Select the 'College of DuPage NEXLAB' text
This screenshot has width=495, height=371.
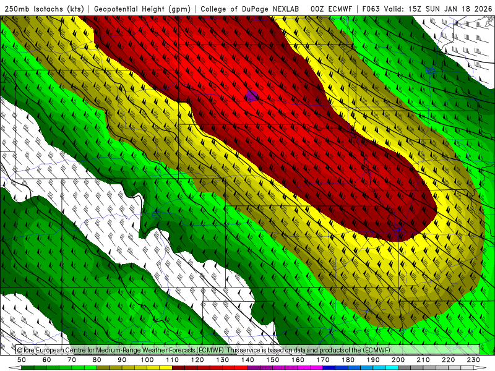pyautogui.click(x=250, y=9)
